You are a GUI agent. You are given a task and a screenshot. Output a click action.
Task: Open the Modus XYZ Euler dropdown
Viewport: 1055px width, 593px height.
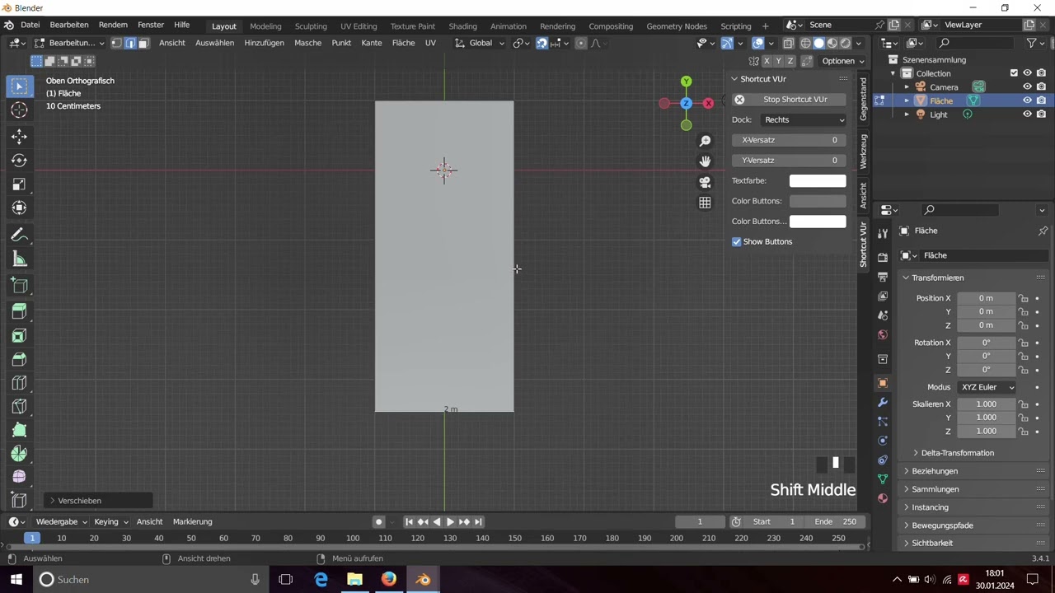[987, 387]
